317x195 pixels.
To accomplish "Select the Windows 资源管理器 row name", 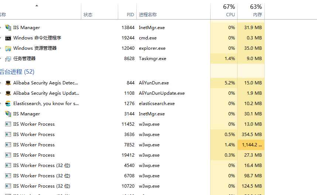I will pyautogui.click(x=35, y=48).
